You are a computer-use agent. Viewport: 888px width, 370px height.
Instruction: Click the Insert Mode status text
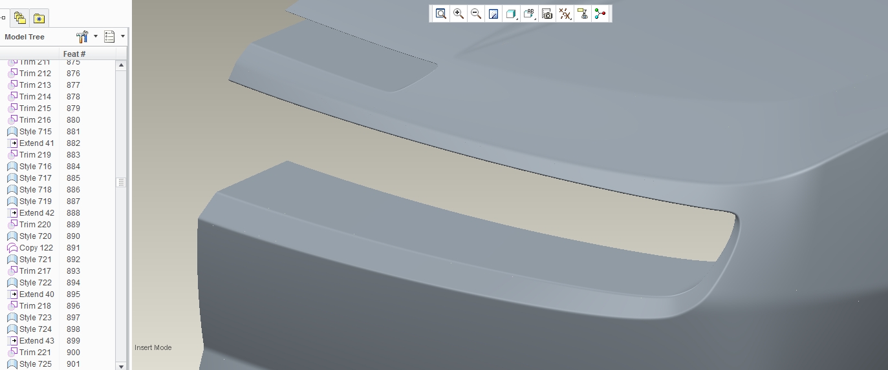coord(153,347)
